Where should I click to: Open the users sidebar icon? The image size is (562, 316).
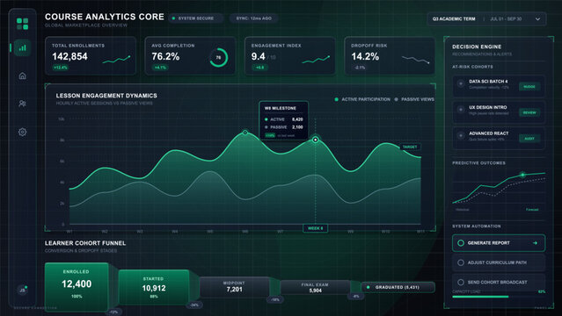(x=22, y=104)
